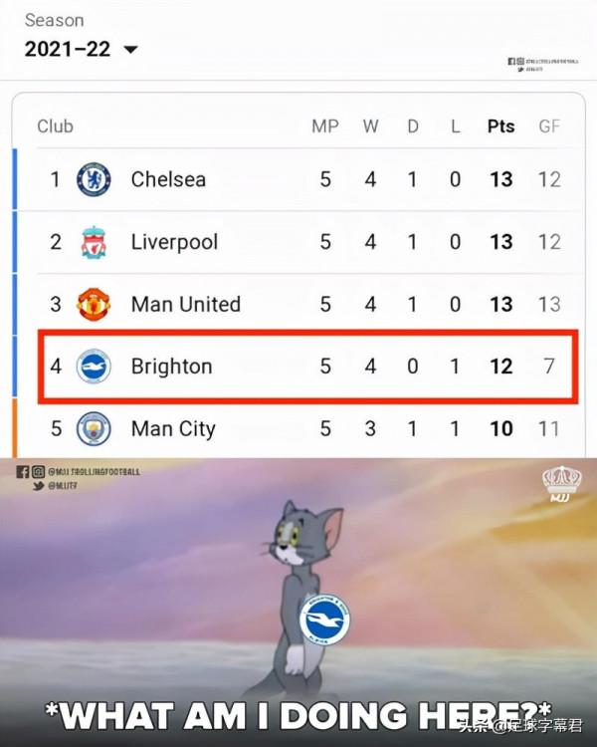Click the Club column header
The width and height of the screenshot is (597, 747).
click(x=55, y=126)
